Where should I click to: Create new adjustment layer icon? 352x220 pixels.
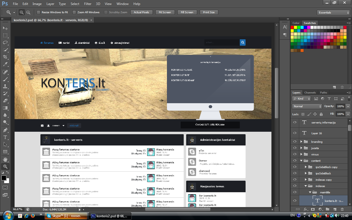(320, 209)
